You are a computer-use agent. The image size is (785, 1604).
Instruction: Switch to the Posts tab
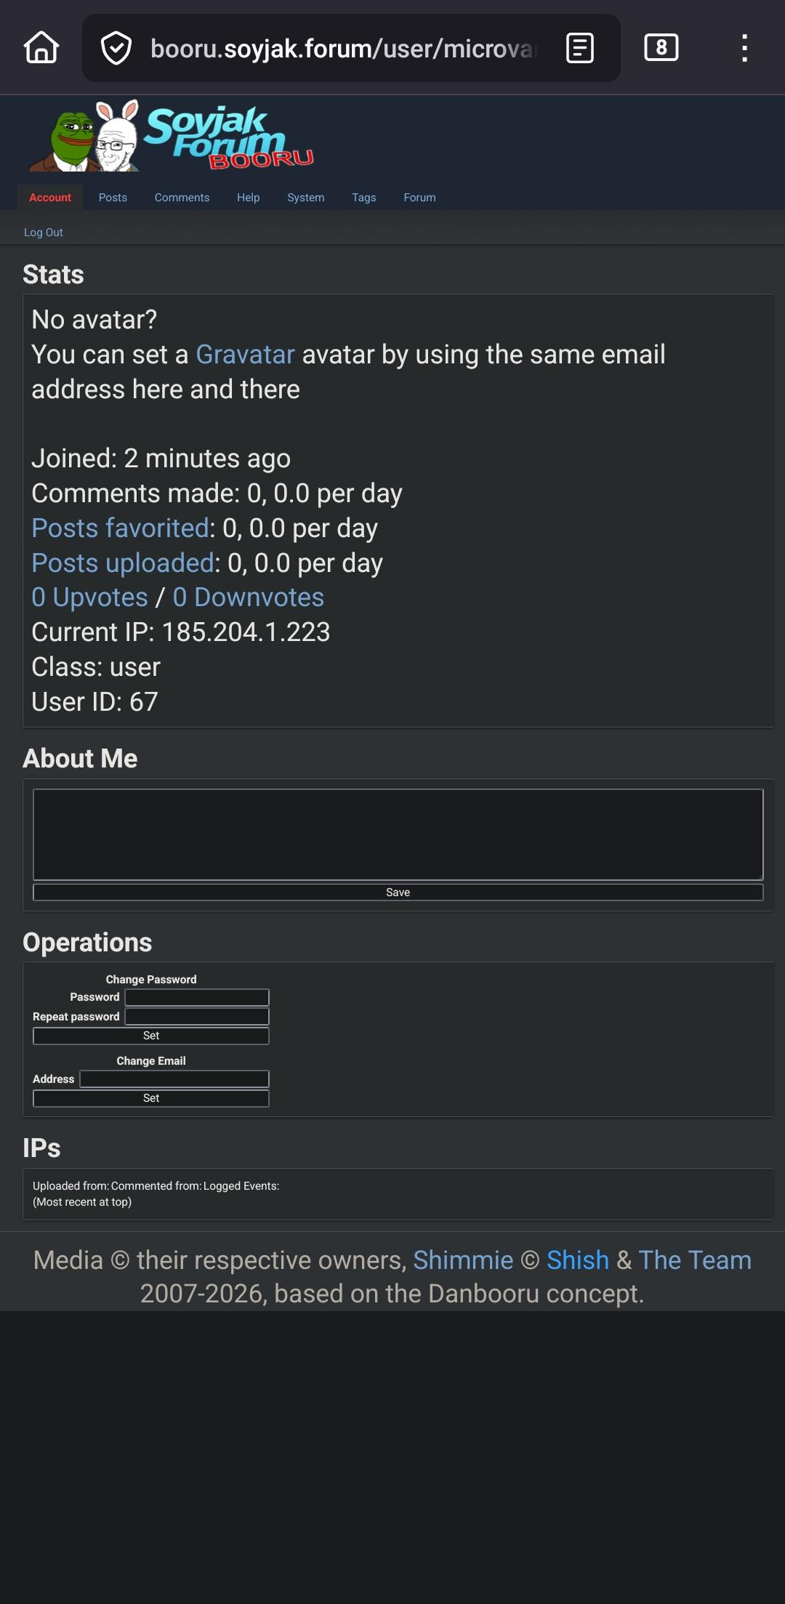[113, 198]
